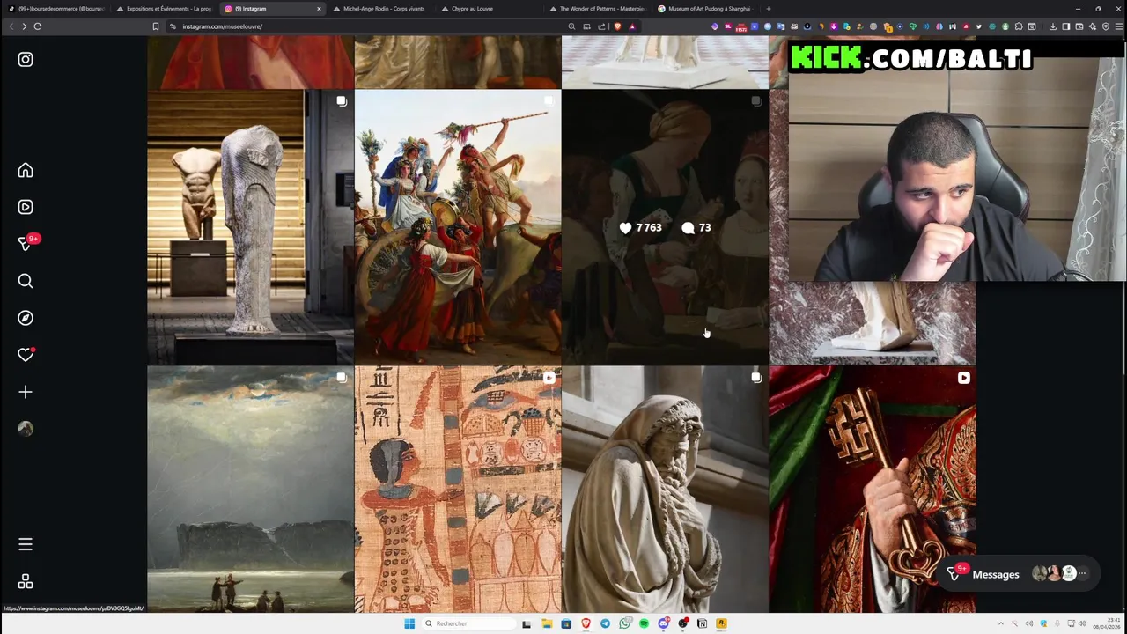The width and height of the screenshot is (1127, 634).
Task: Open Notion from the taskbar
Action: point(702,623)
